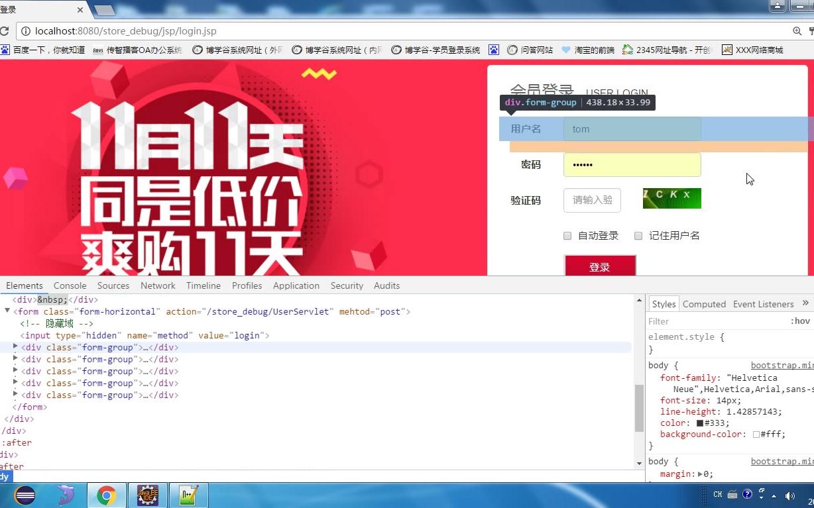Click the CH input language indicator
This screenshot has width=814, height=508.
coord(717,494)
